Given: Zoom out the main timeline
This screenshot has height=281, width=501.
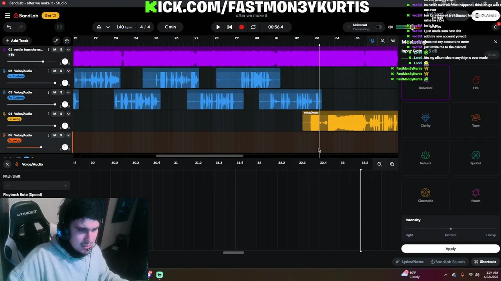Looking at the screenshot, I should [383, 41].
